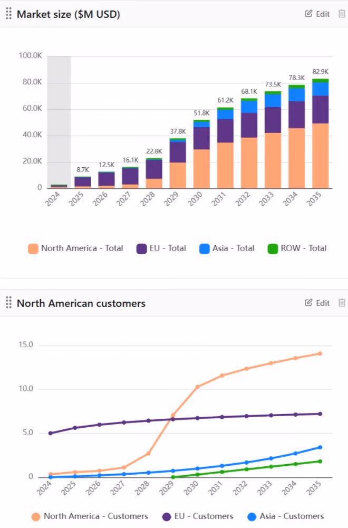This screenshot has width=348, height=528.
Task: Click the '12.5K' value label
Action: [107, 165]
